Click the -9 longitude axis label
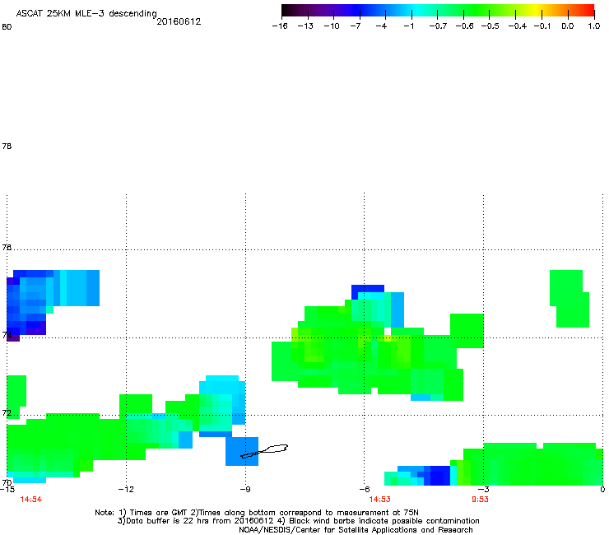Viewport: 609px width, 535px height. pyautogui.click(x=244, y=489)
